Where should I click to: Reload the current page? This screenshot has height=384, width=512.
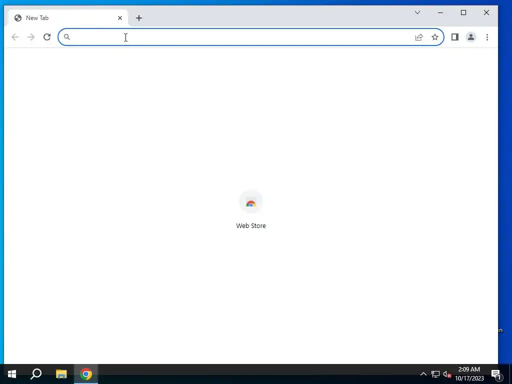coord(47,37)
